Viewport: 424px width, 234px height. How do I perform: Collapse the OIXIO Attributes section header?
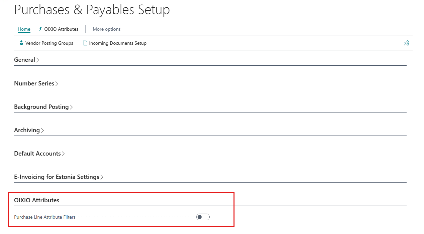click(36, 200)
